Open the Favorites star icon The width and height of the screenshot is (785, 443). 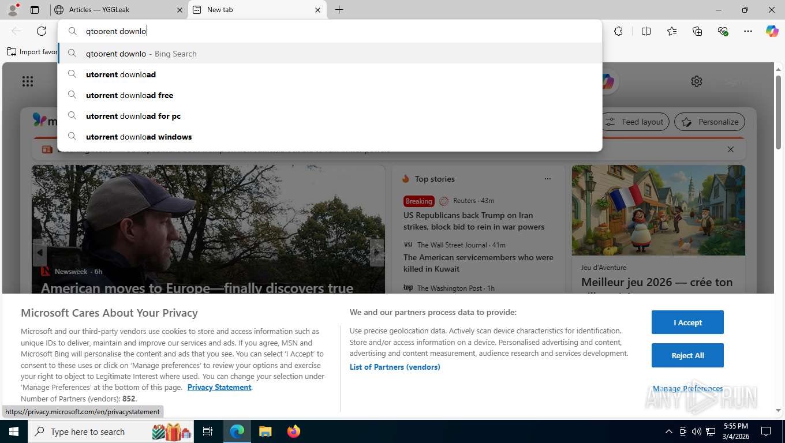coord(672,31)
